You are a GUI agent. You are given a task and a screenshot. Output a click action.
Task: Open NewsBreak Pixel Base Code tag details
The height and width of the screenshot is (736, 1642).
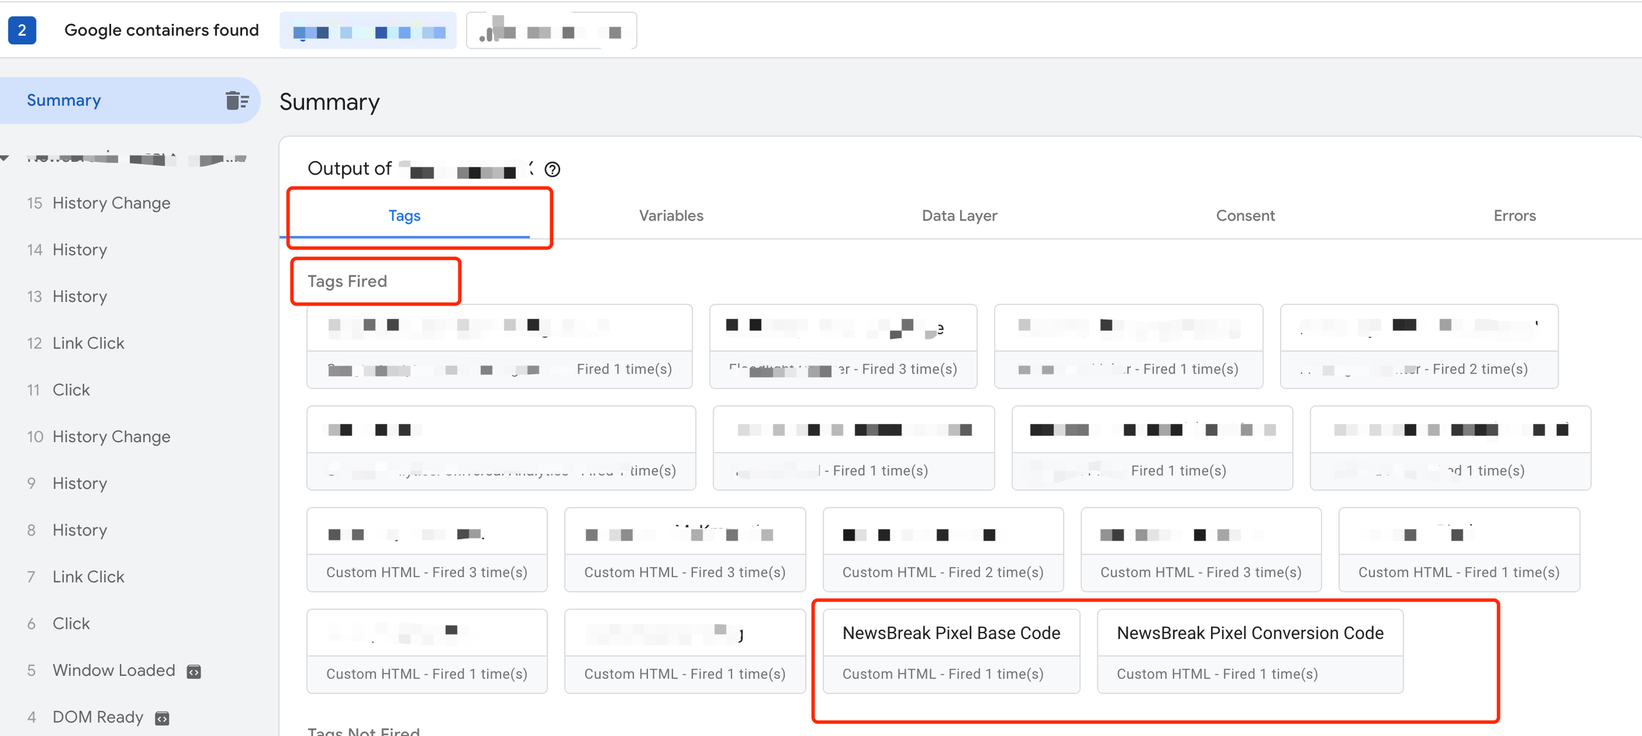coord(950,633)
